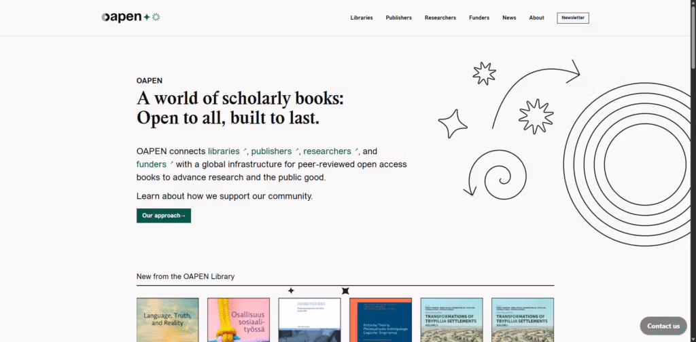Click the vertical page scrollbar
Viewport: 696px width, 342px height.
click(x=693, y=170)
